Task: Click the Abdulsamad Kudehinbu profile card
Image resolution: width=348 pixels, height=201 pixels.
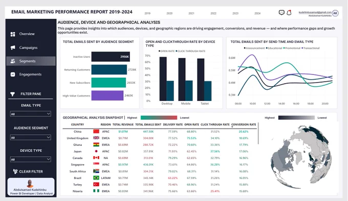Action: (x=31, y=187)
